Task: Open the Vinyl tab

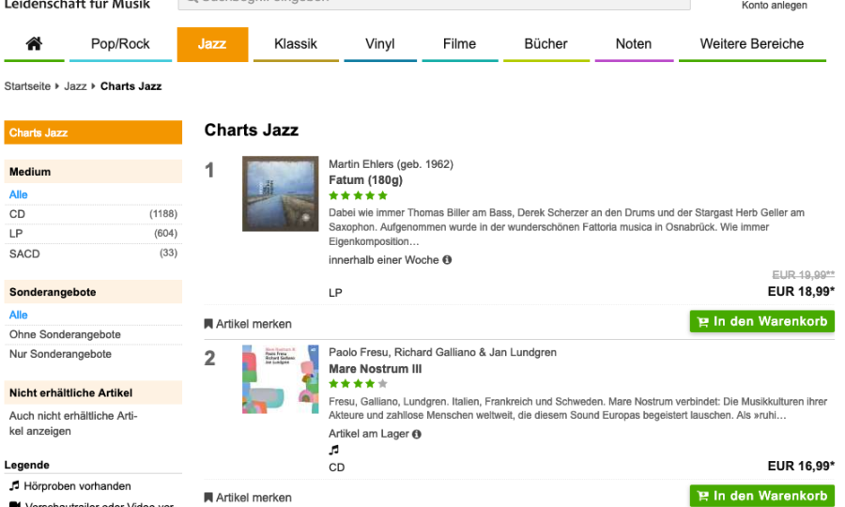Action: click(379, 44)
